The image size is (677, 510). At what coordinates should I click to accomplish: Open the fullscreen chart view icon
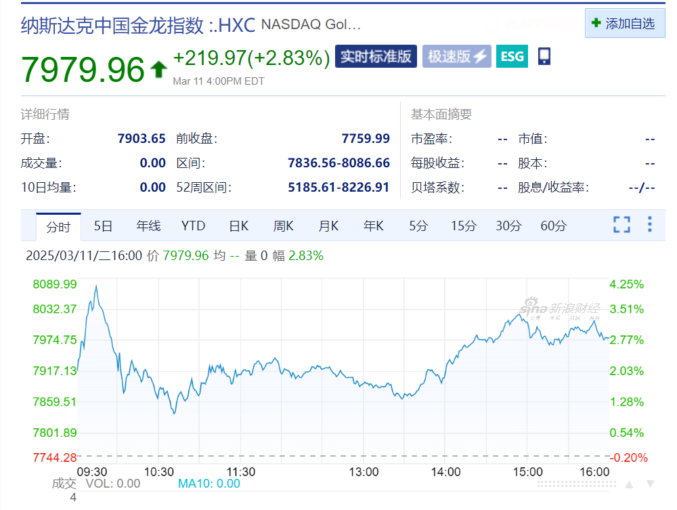(x=621, y=225)
